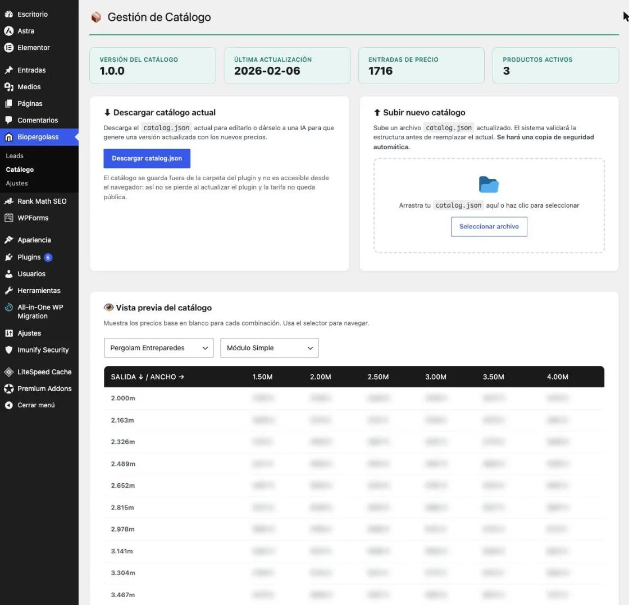629x605 pixels.
Task: Click the 4.00M column header
Action: [x=558, y=377]
